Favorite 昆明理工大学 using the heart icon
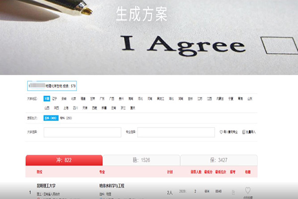This screenshot has width=298, height=199. [248, 190]
